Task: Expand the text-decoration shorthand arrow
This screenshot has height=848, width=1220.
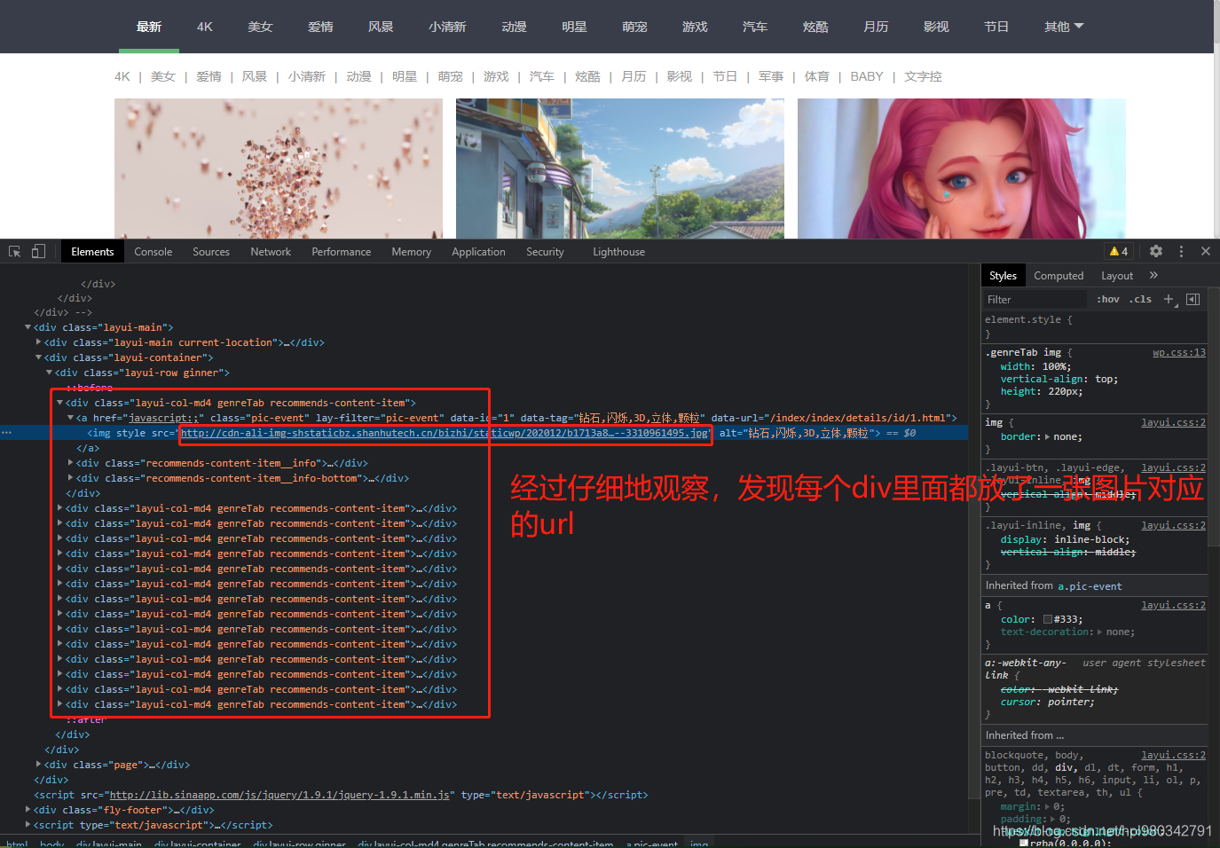Action: [1100, 632]
